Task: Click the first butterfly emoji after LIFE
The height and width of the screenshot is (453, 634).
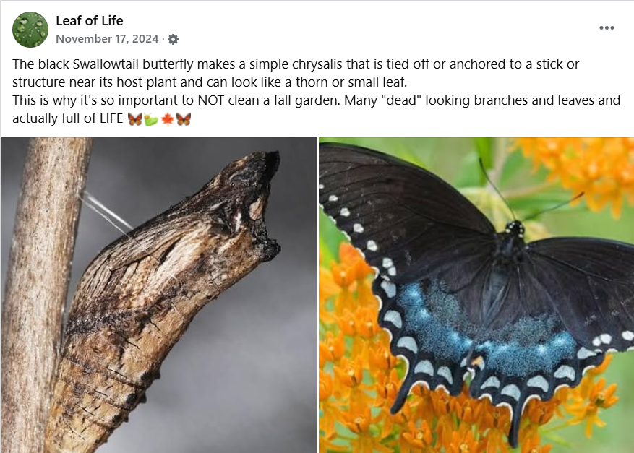Action: click(135, 119)
